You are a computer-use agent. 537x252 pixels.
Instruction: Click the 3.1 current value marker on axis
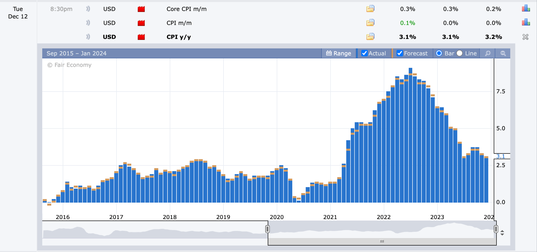pyautogui.click(x=501, y=156)
